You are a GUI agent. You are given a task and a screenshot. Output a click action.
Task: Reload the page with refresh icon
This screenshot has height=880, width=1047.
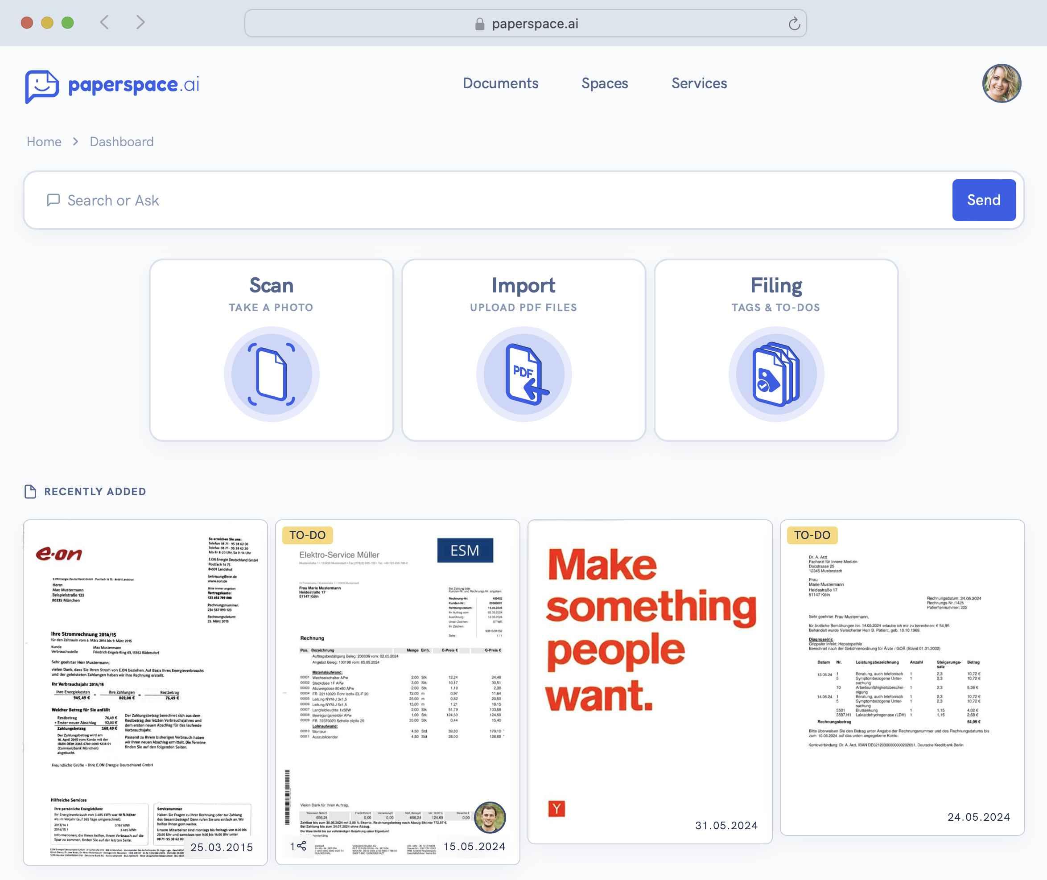point(794,24)
